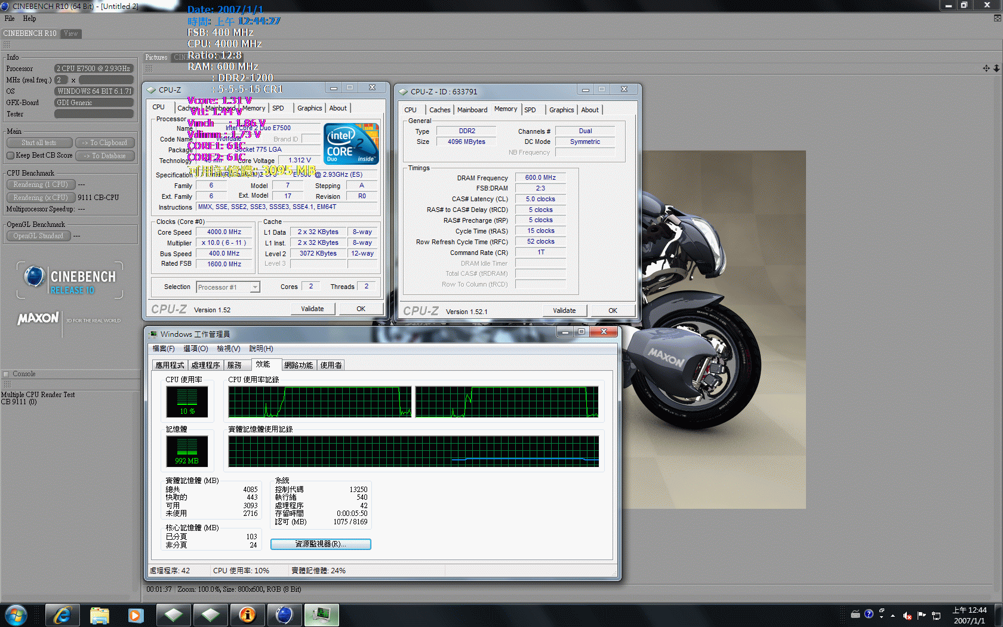This screenshot has width=1003, height=627.
Task: Click the grip handle under Pictures tab
Action: (149, 69)
